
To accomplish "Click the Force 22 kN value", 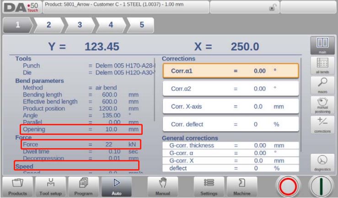I will pos(109,144).
